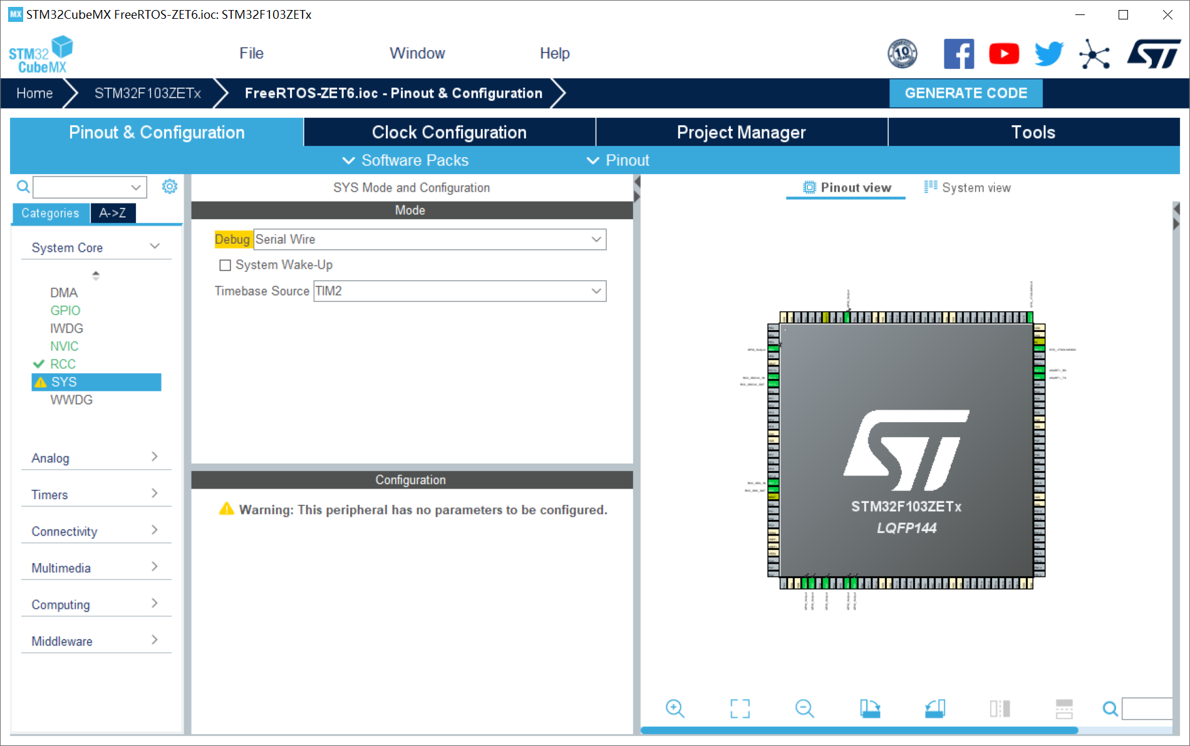The width and height of the screenshot is (1190, 746).
Task: Select WWDG in System Core list
Action: point(71,400)
